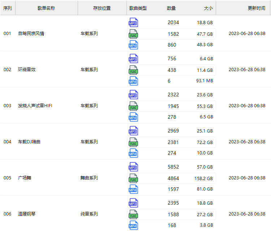Screen dimensions: 271x231
Task: Click the quantity value 1582
Action: pyautogui.click(x=173, y=34)
